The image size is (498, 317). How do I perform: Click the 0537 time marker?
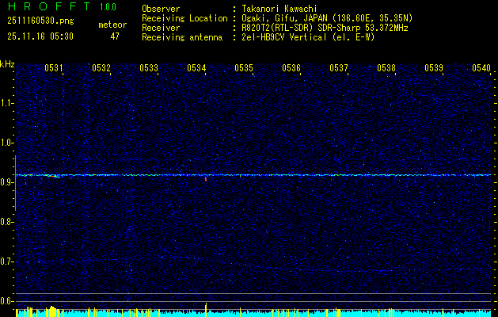339,67
